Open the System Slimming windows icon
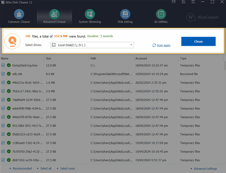 [90, 14]
